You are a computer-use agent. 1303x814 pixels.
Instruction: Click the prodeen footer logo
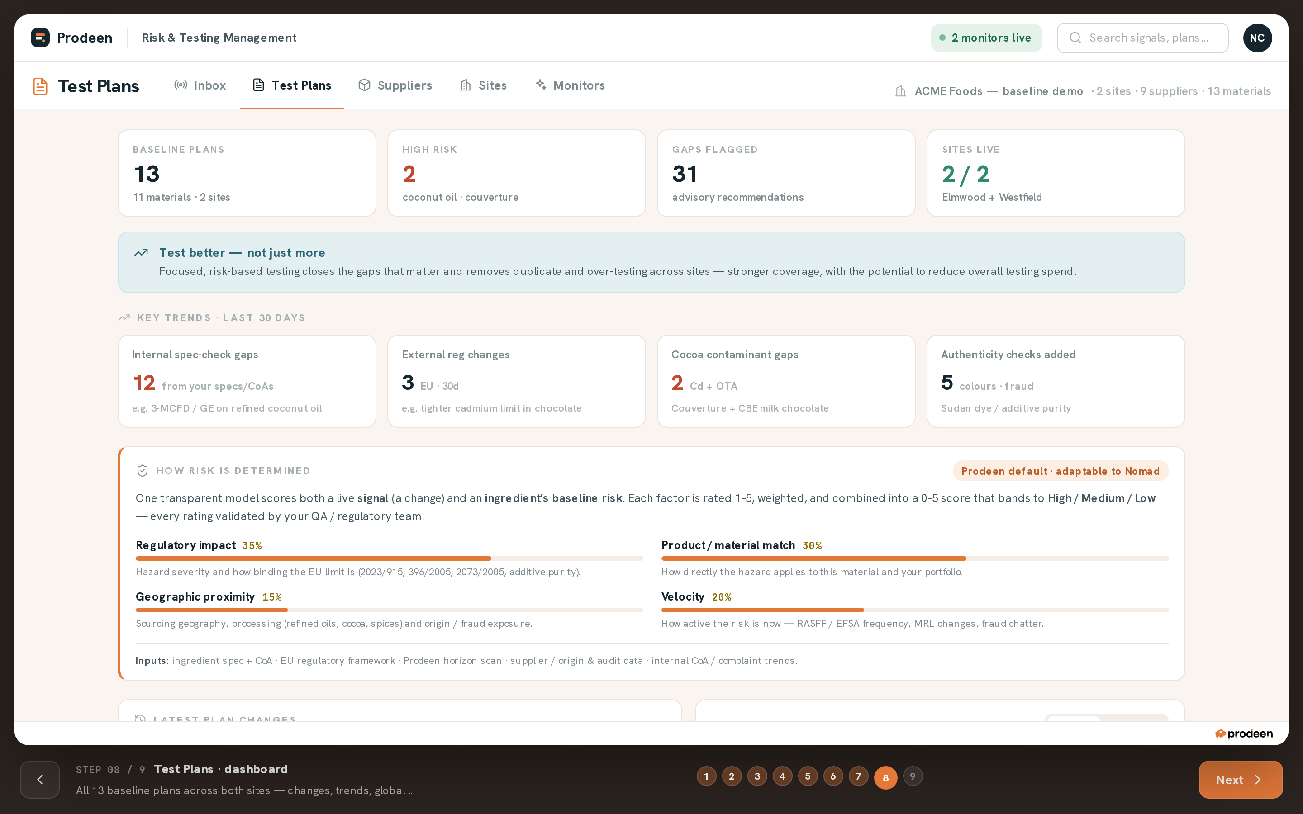pyautogui.click(x=1244, y=734)
